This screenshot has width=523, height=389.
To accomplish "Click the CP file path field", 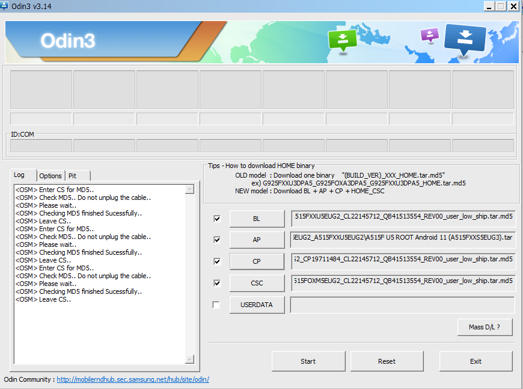I will coord(403,261).
